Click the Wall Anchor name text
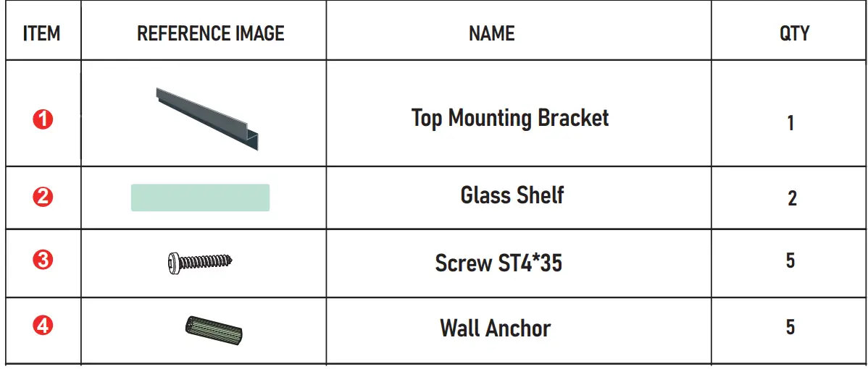The height and width of the screenshot is (369, 868). click(x=496, y=328)
